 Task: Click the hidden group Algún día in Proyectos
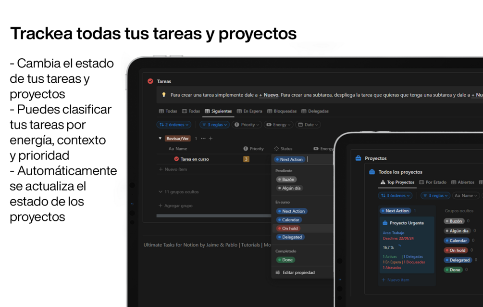pyautogui.click(x=457, y=231)
